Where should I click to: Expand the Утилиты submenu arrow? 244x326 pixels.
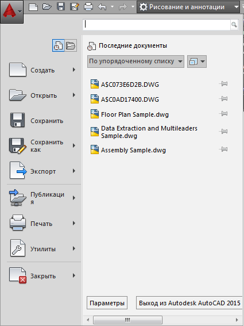tap(74, 248)
